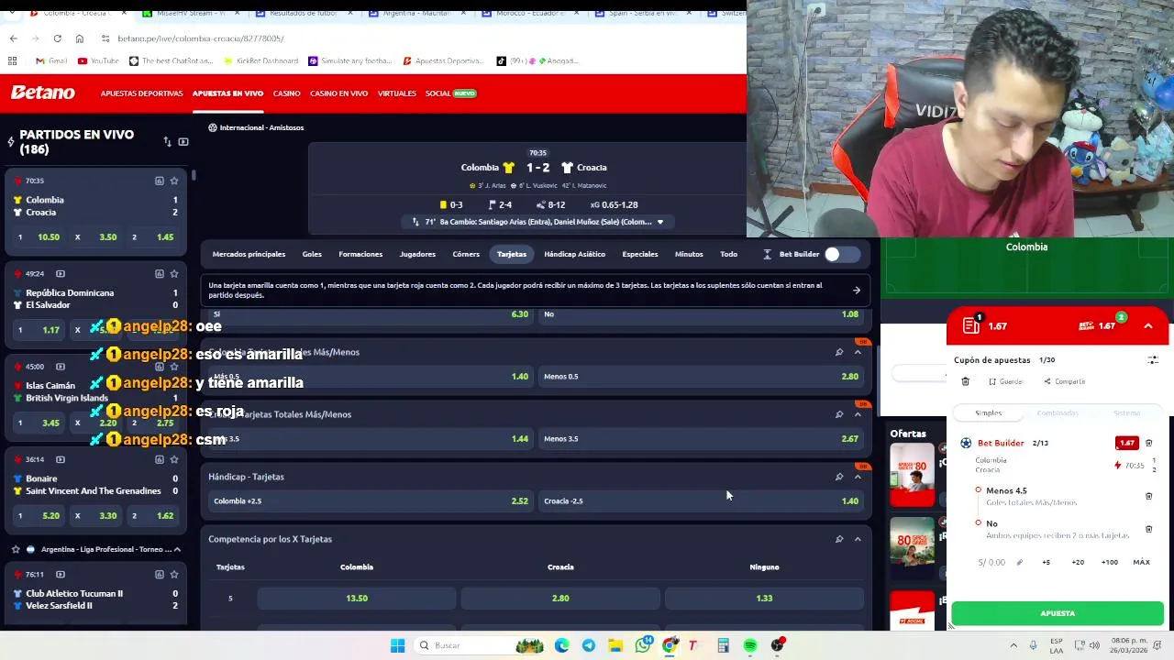The width and height of the screenshot is (1174, 660).
Task: Delete the No selection from coupon
Action: (x=1148, y=529)
